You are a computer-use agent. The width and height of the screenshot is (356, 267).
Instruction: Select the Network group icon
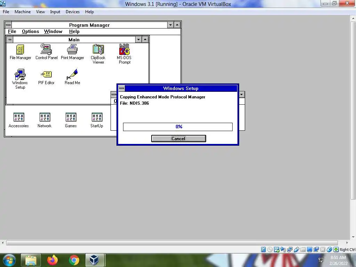pos(44,120)
